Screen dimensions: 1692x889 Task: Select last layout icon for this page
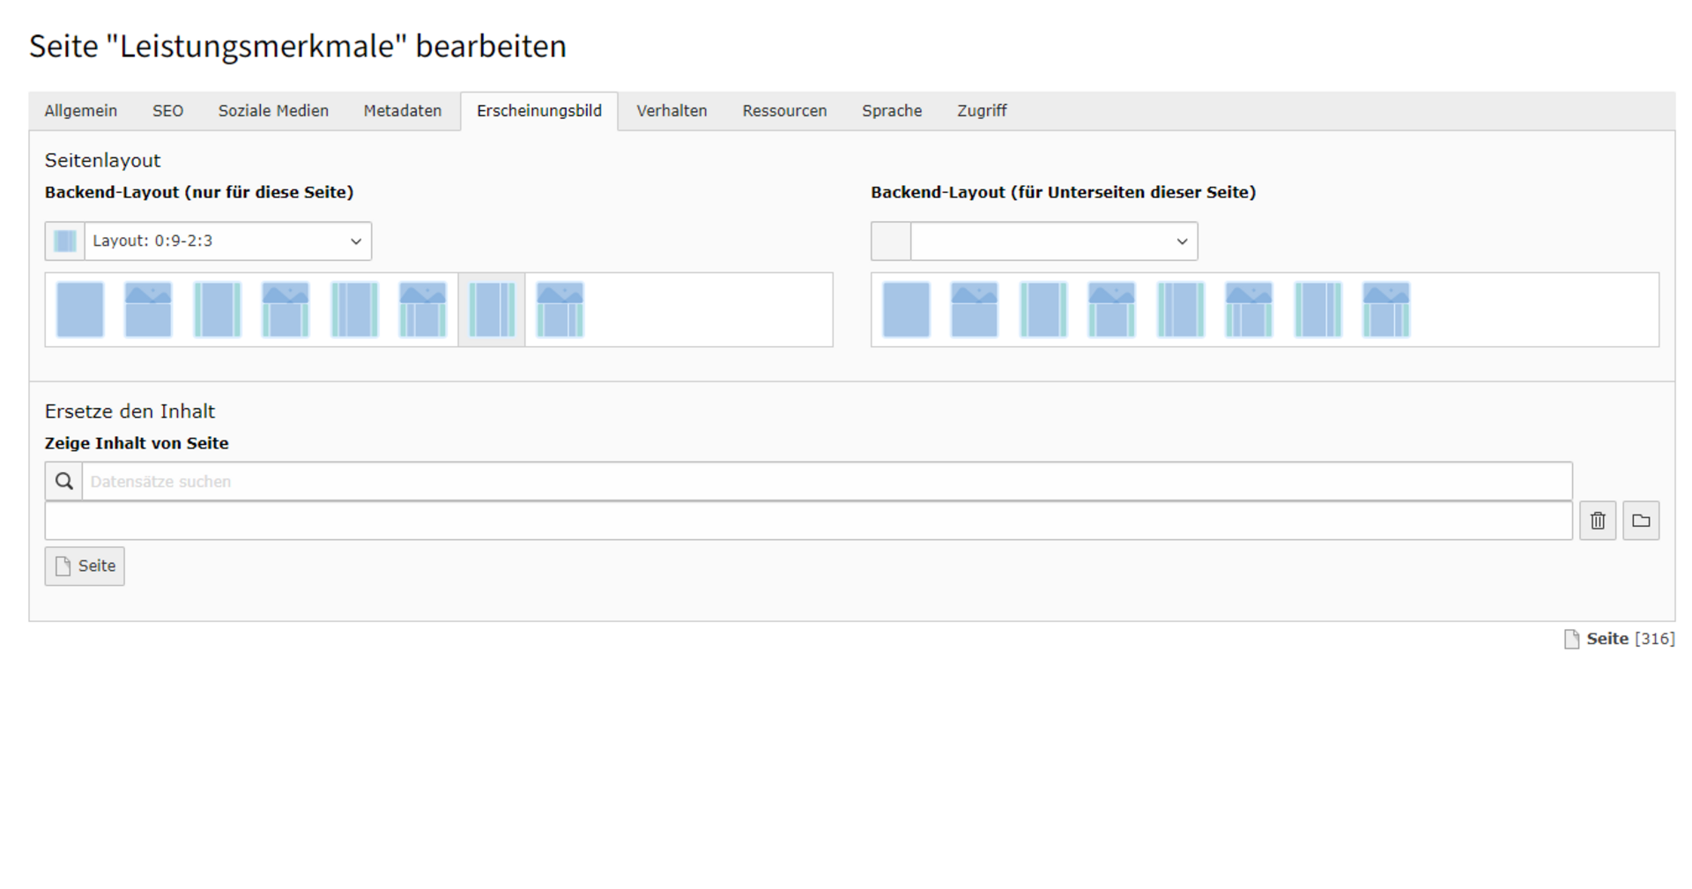560,310
